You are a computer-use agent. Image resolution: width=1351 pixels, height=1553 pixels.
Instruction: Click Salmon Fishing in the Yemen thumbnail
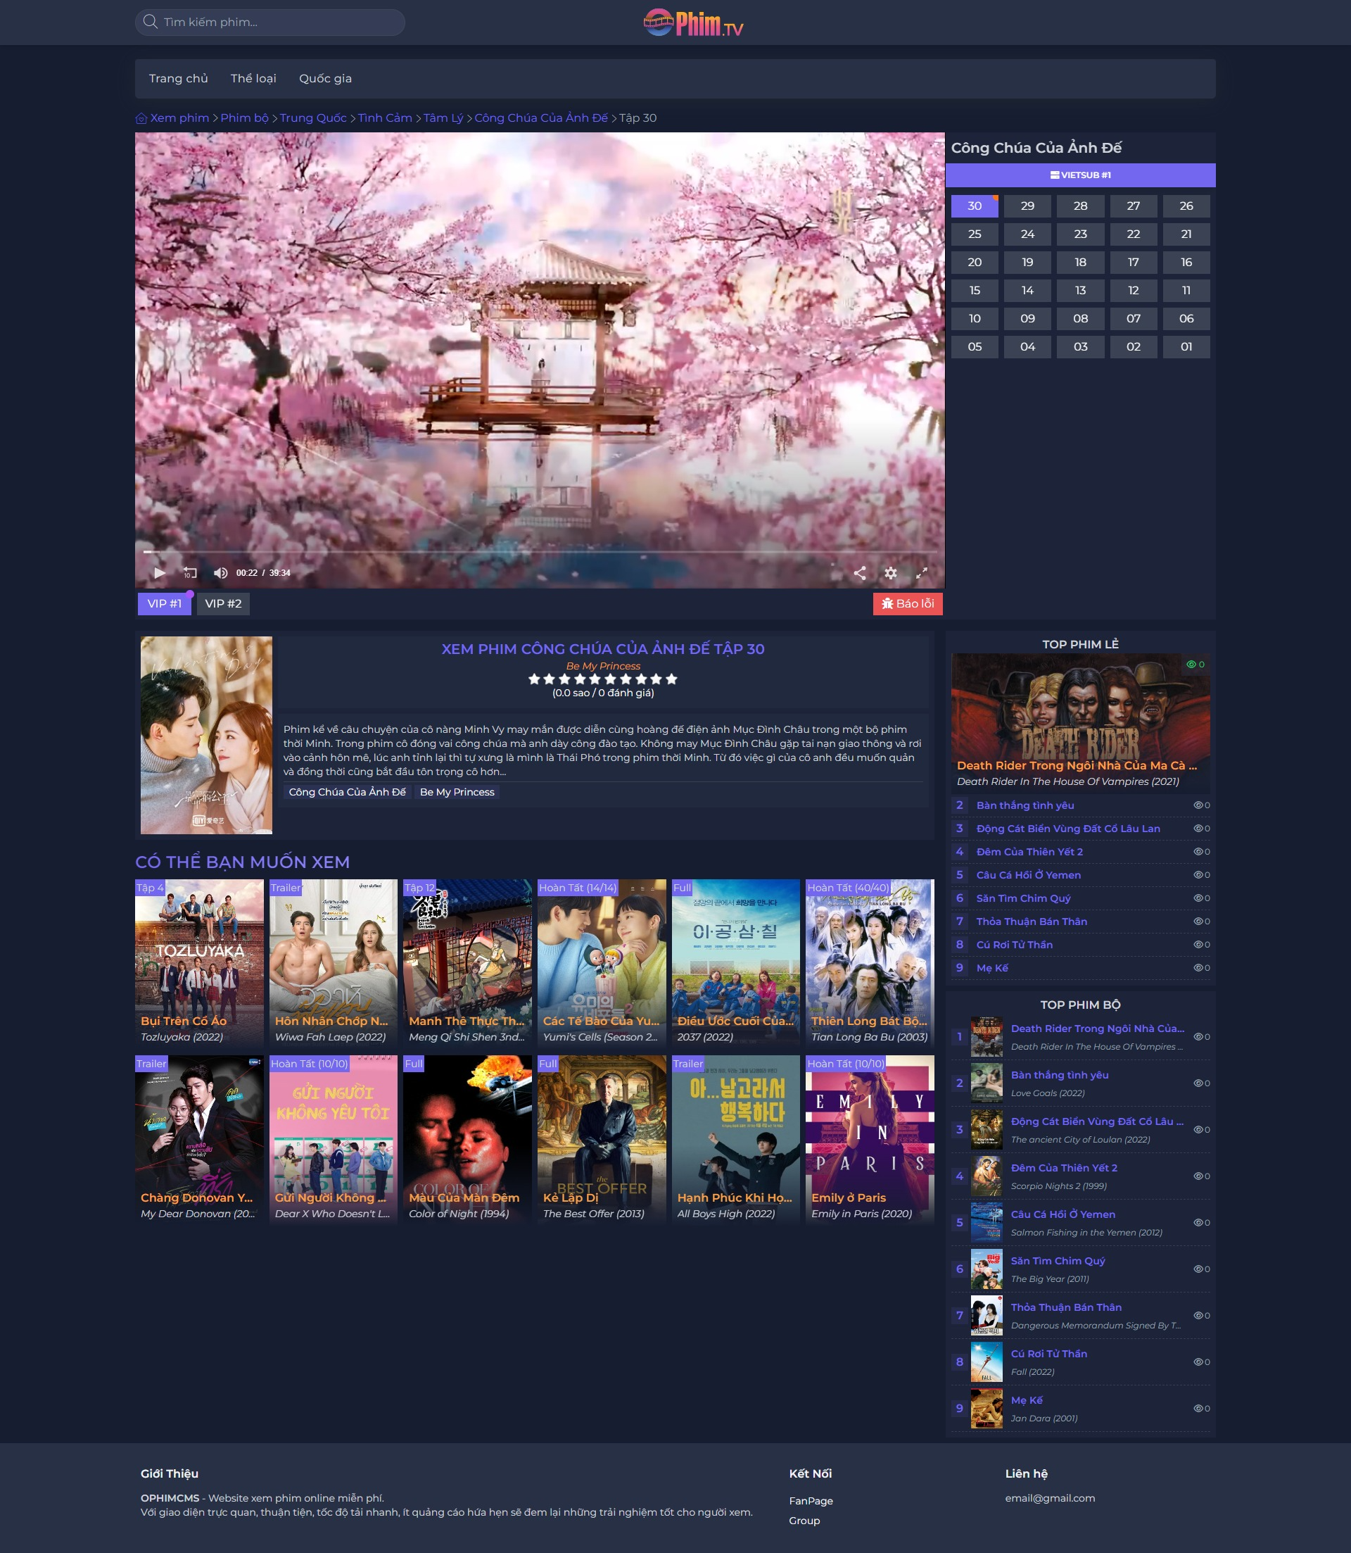pyautogui.click(x=986, y=1223)
